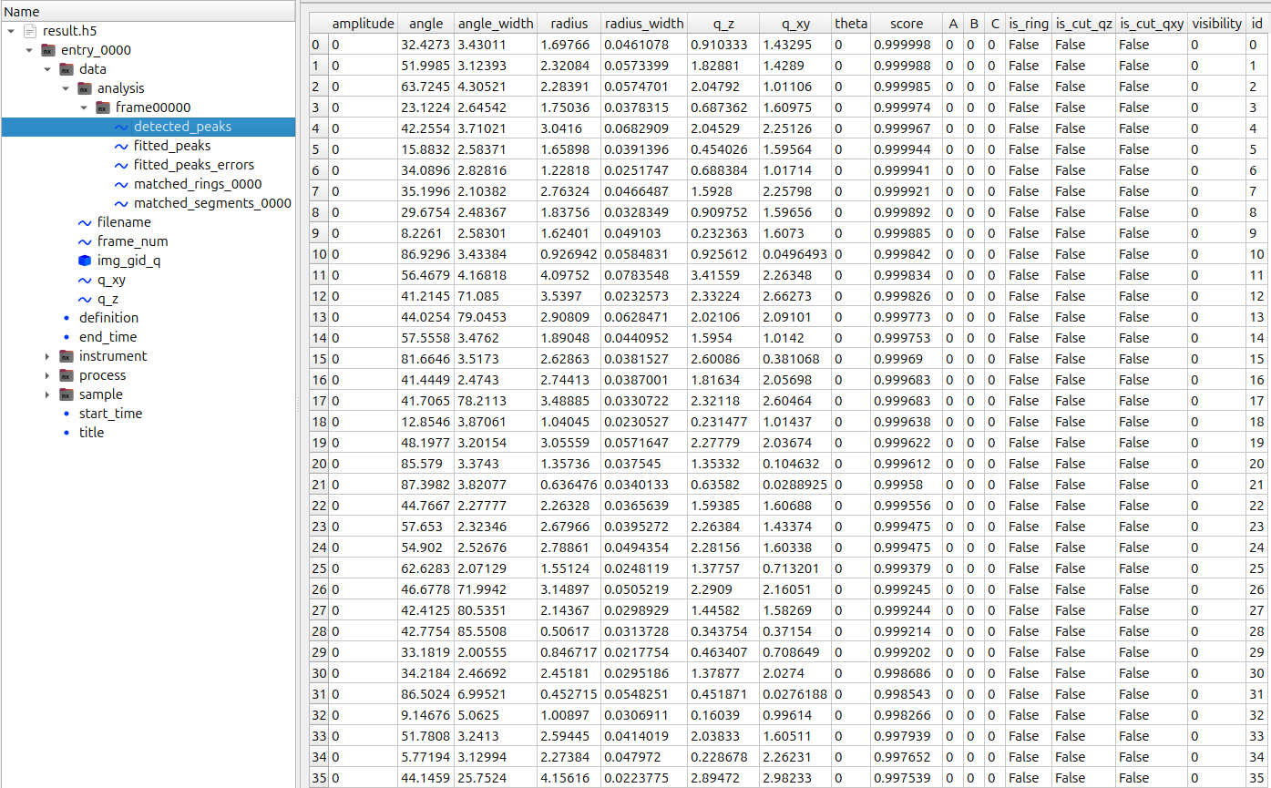Select the img_gid_q dataset

tap(128, 261)
